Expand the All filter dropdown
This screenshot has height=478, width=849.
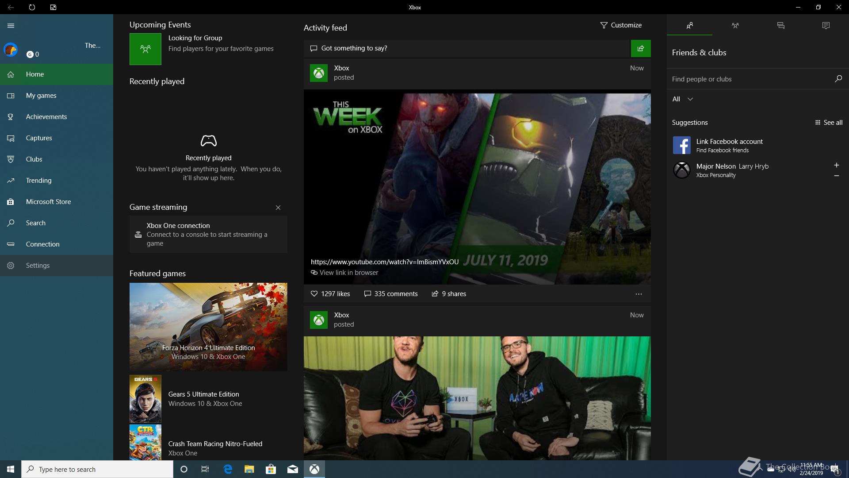point(683,99)
